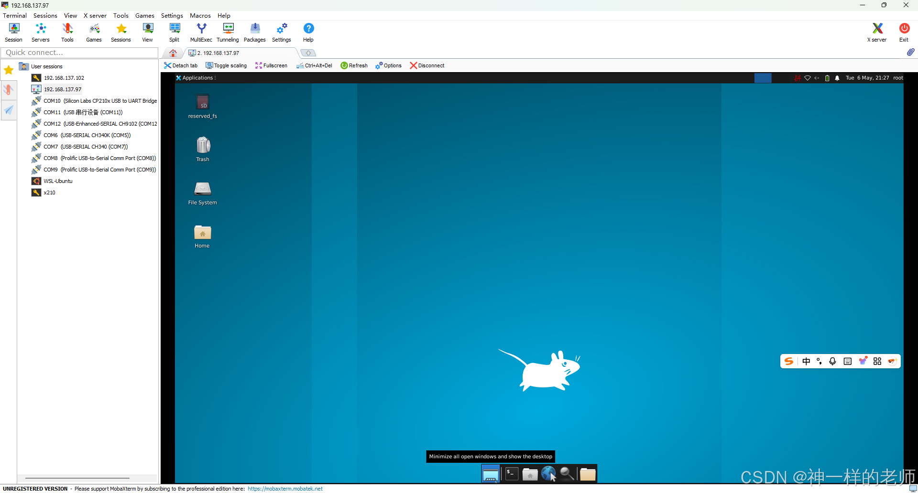Click the Quick connect input field
This screenshot has height=493, width=918.
tap(79, 53)
